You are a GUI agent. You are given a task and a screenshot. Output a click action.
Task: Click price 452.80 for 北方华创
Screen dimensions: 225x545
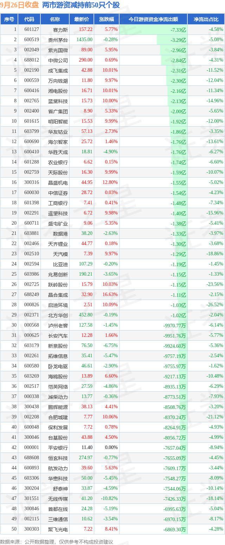[86, 315]
